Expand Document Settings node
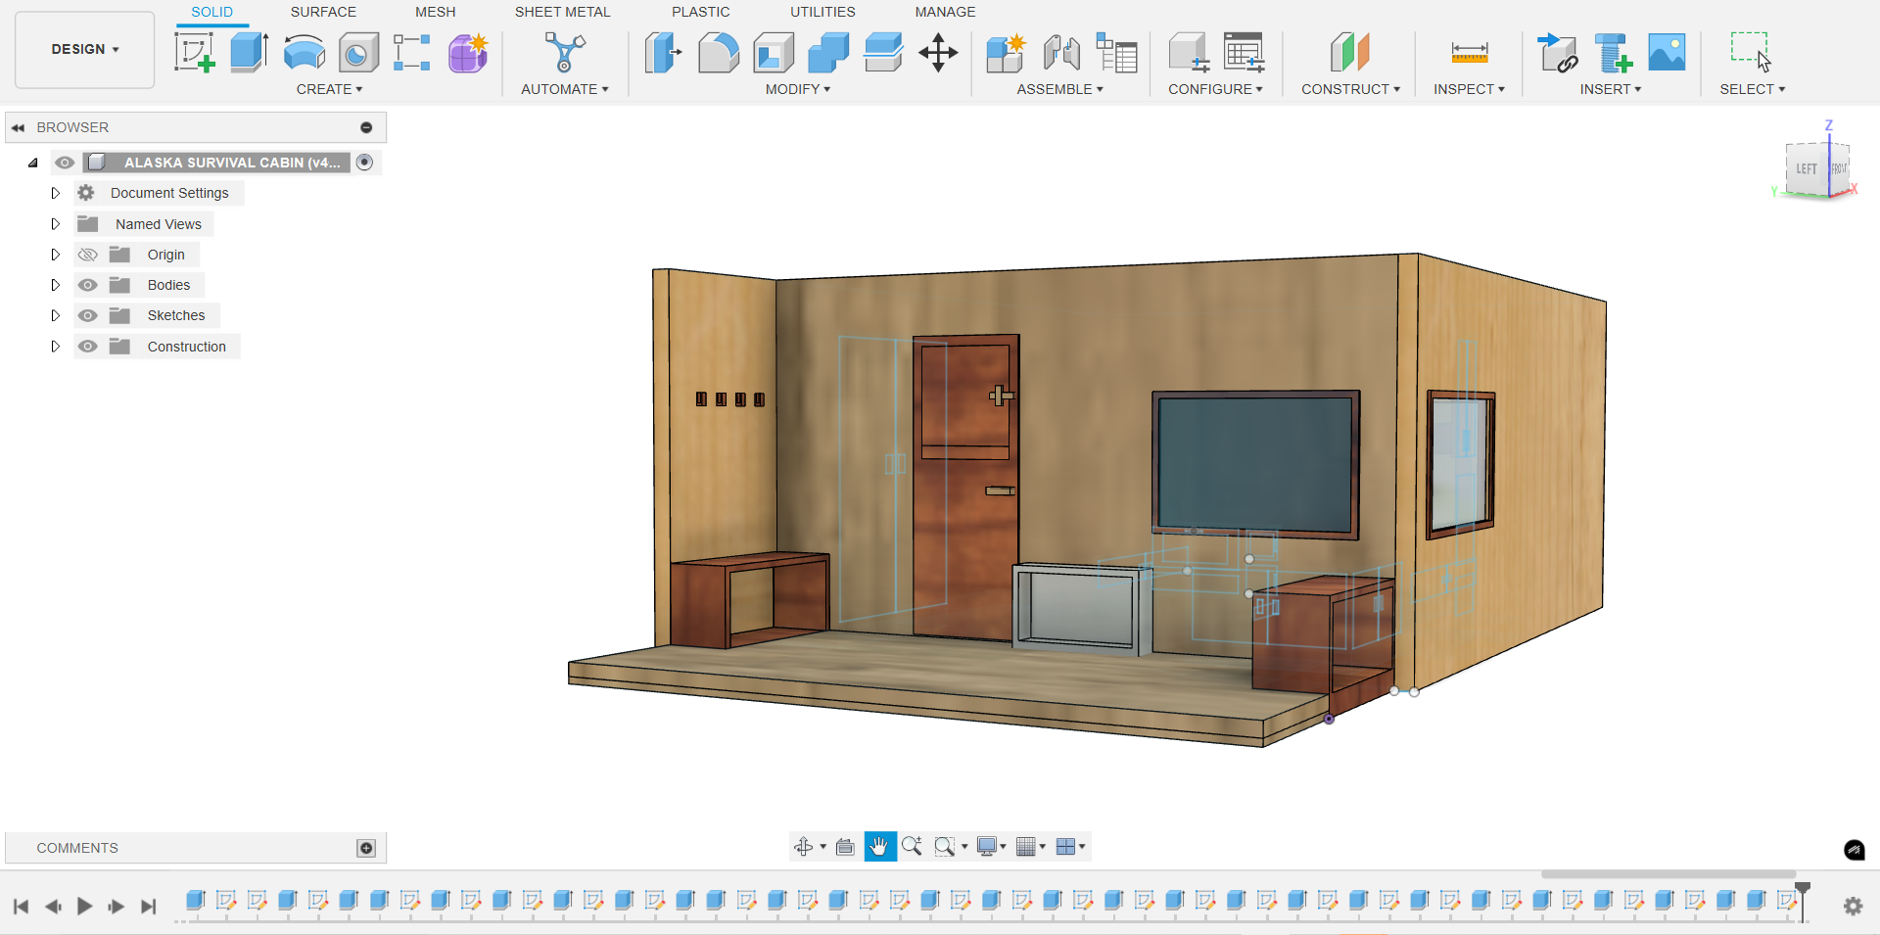This screenshot has width=1880, height=935. pyautogui.click(x=56, y=193)
